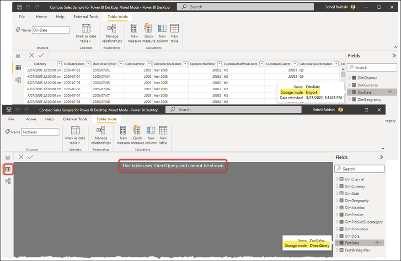401x261 pixels.
Task: Click New measure in bottom window ribbon
Action: 123,135
